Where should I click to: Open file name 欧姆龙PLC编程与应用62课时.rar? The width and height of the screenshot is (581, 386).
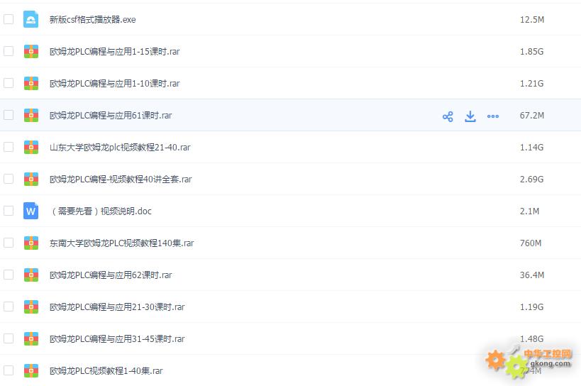pyautogui.click(x=111, y=275)
